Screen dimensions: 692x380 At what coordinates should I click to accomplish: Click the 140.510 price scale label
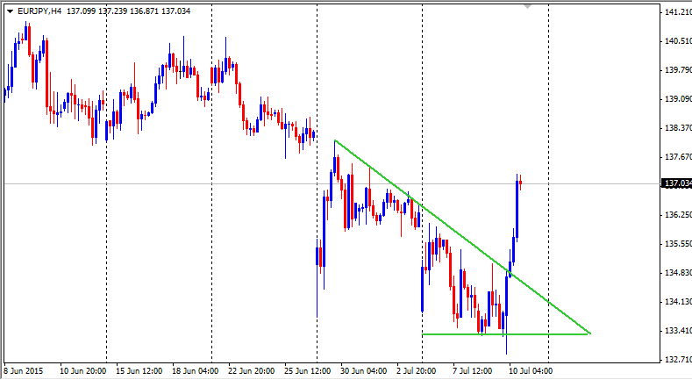pos(678,41)
